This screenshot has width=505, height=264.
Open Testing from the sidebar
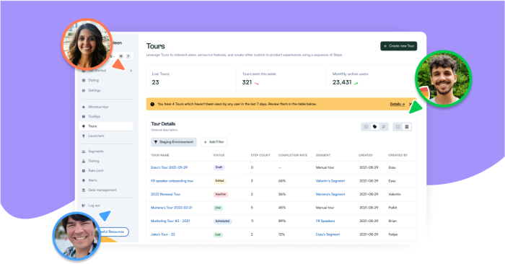[x=93, y=161]
